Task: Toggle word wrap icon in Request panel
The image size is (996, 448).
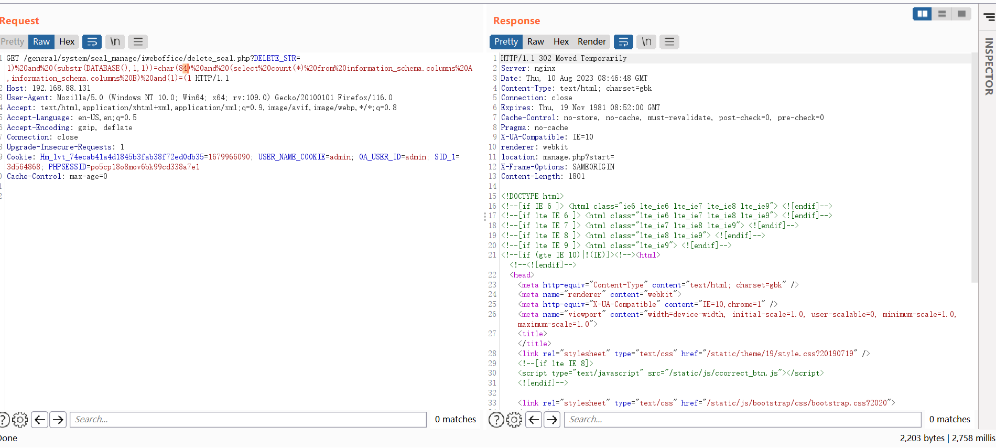Action: click(92, 41)
